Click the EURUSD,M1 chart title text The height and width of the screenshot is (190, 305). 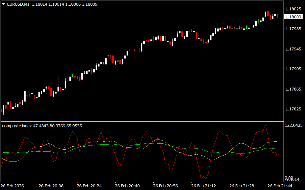tap(17, 4)
